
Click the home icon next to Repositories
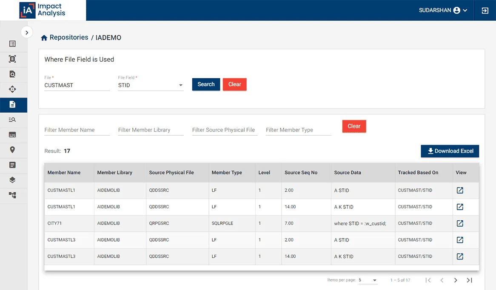(44, 38)
